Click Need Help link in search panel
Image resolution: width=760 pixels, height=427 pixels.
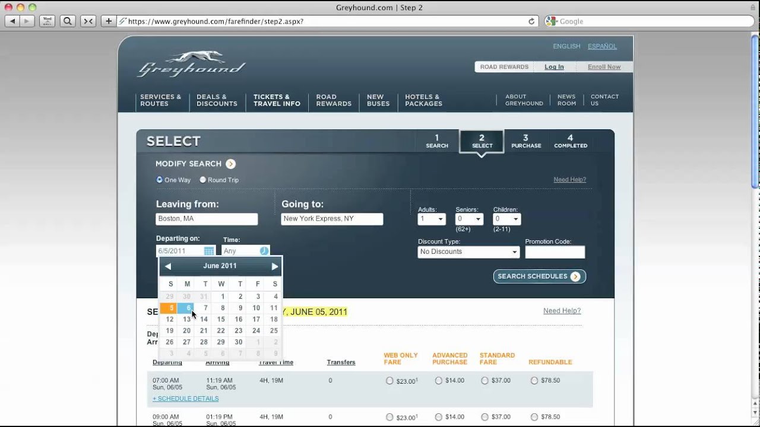(569, 180)
